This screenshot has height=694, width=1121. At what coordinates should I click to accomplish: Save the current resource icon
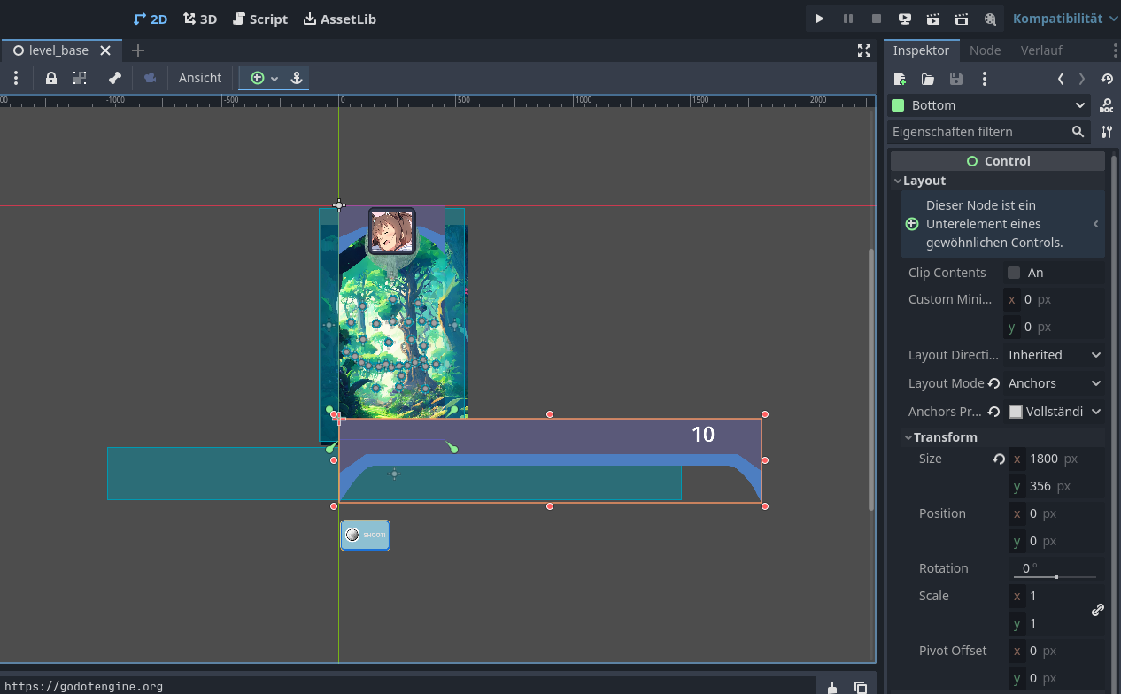[x=956, y=79]
